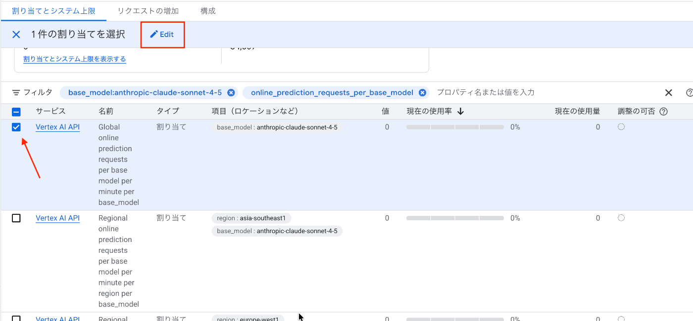
Task: Click base_model chip in Global row
Action: 277,127
